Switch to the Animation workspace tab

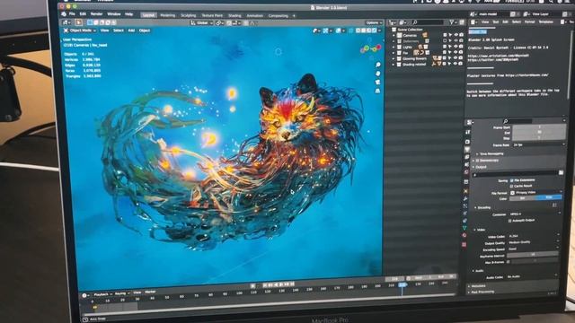click(255, 15)
